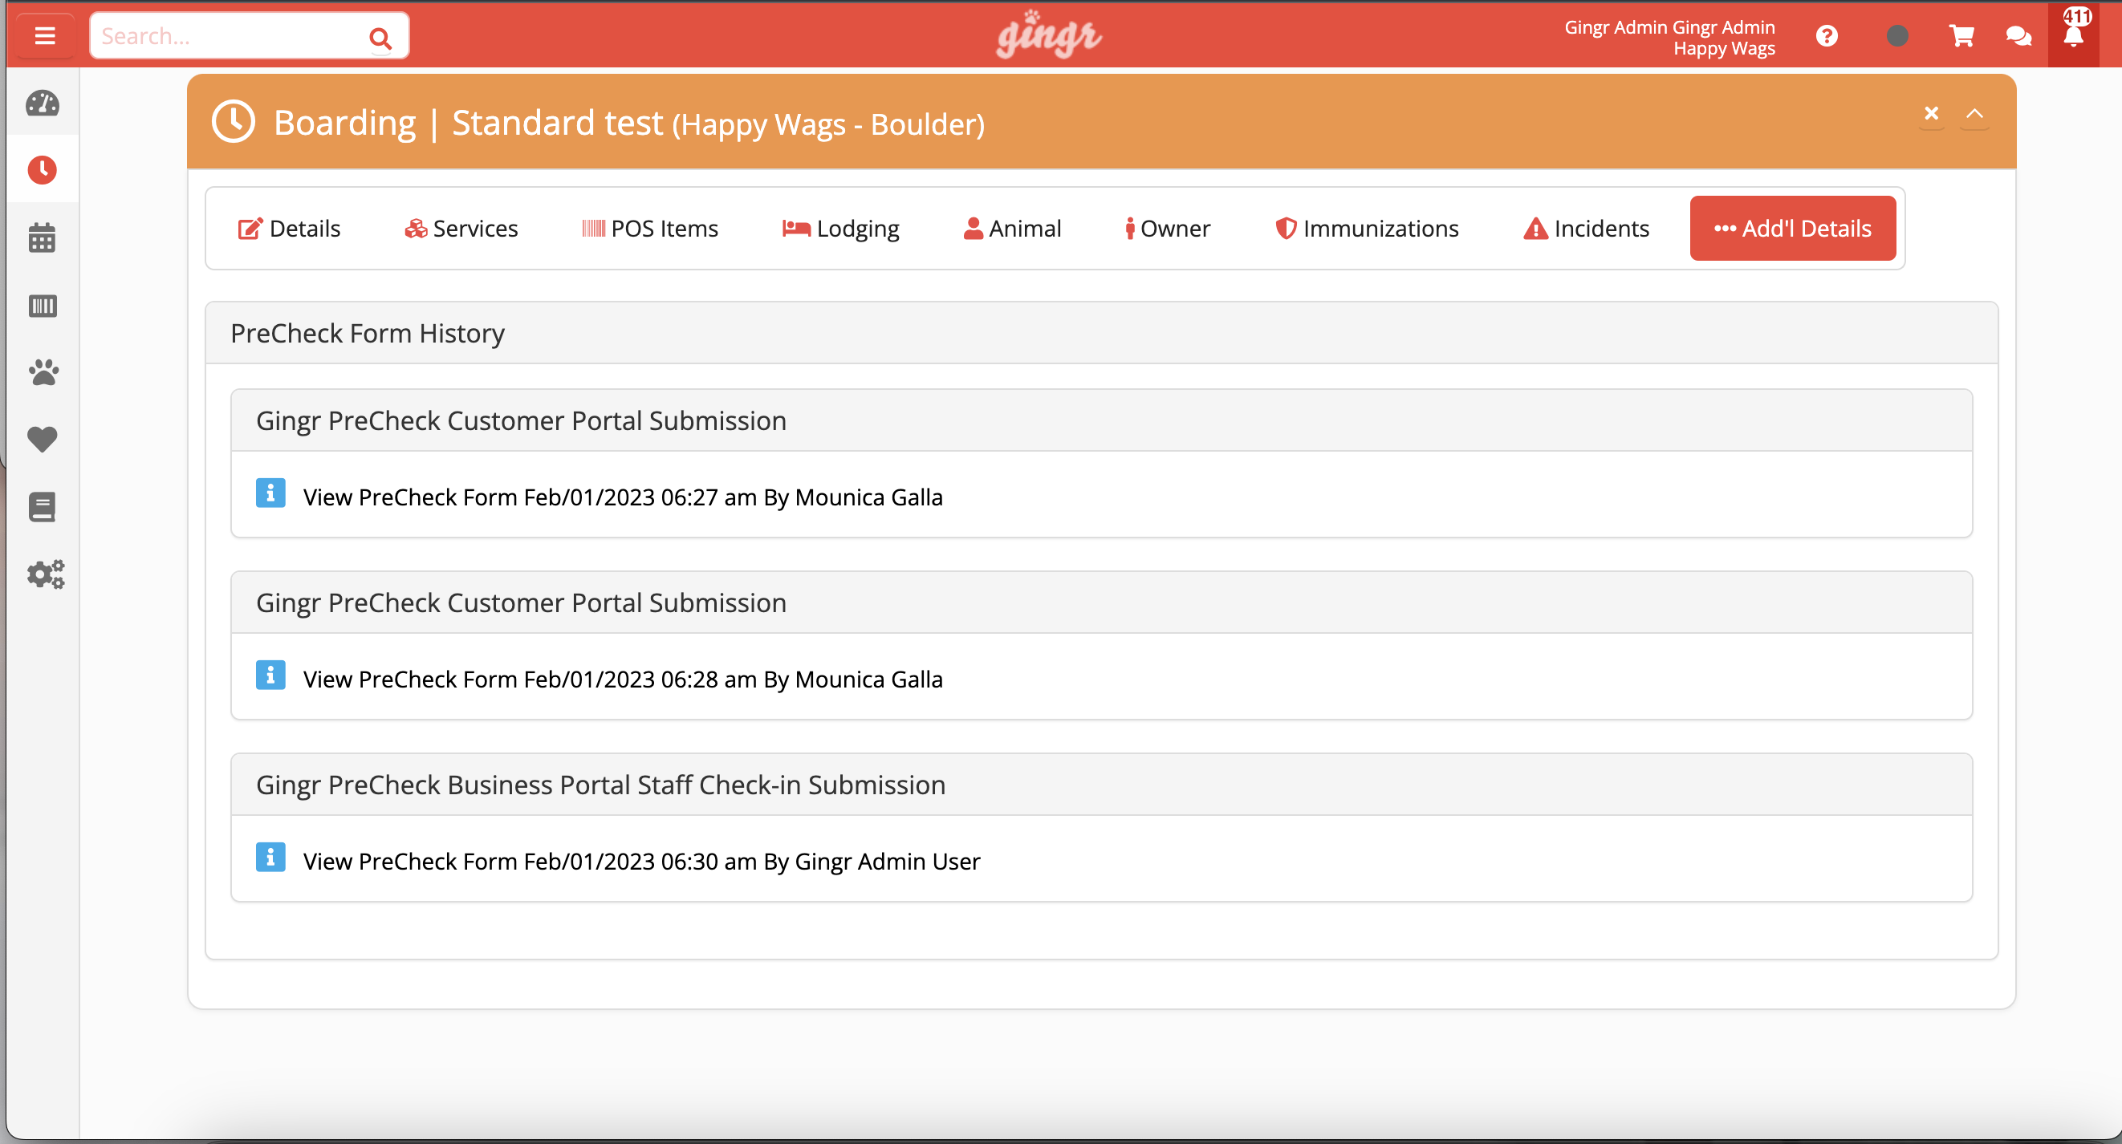View PreCheck Form 06:30 am By Gingr Admin User
2122x1144 pixels.
[x=642, y=862]
